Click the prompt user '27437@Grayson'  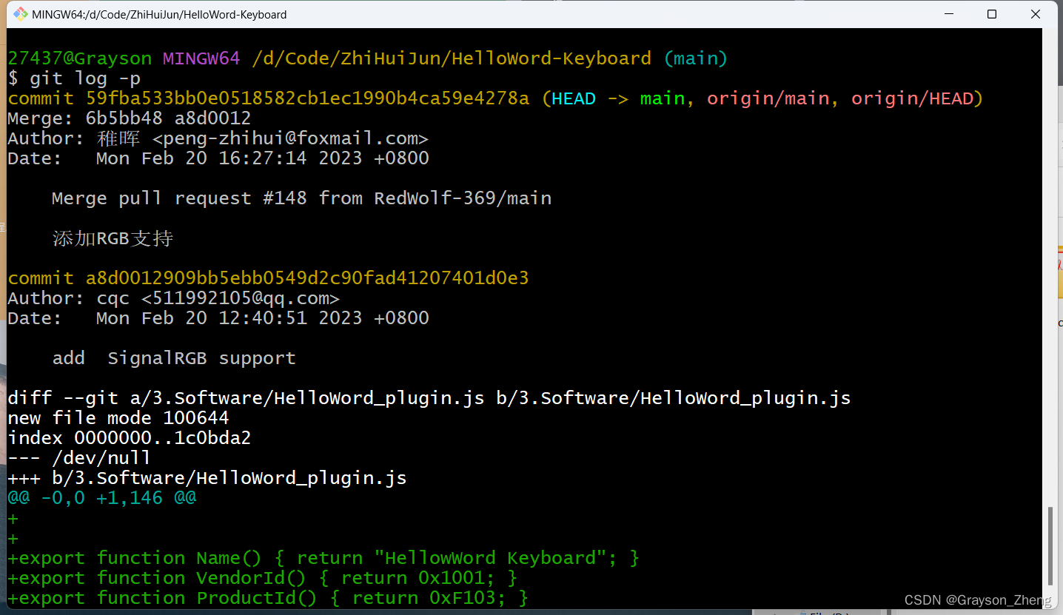click(x=79, y=58)
